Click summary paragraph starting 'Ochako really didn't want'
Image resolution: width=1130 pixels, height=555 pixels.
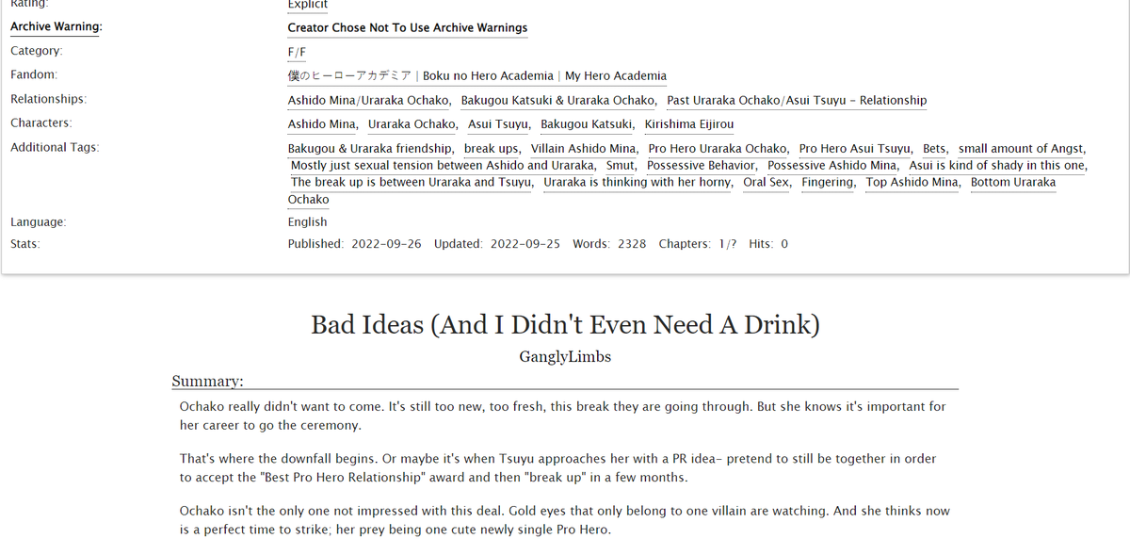[563, 416]
